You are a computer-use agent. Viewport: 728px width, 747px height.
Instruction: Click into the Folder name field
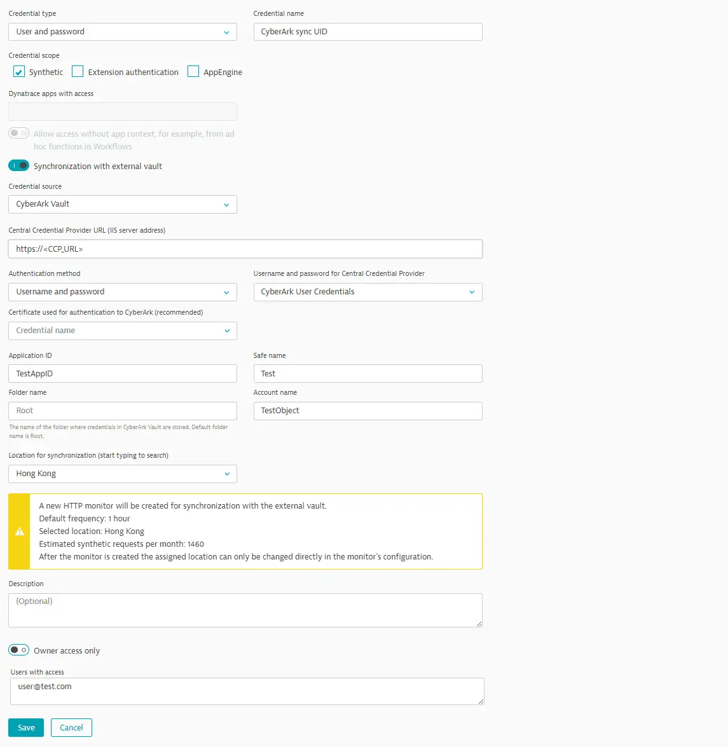pos(122,411)
